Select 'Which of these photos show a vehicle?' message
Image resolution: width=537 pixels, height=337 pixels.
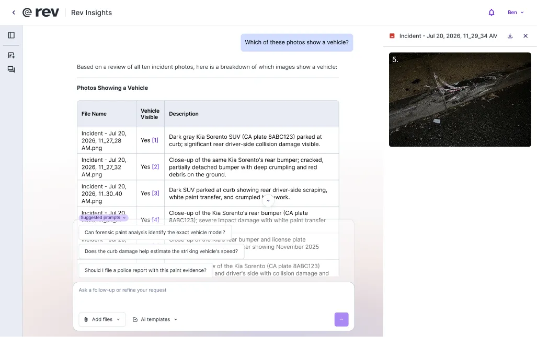click(x=296, y=42)
